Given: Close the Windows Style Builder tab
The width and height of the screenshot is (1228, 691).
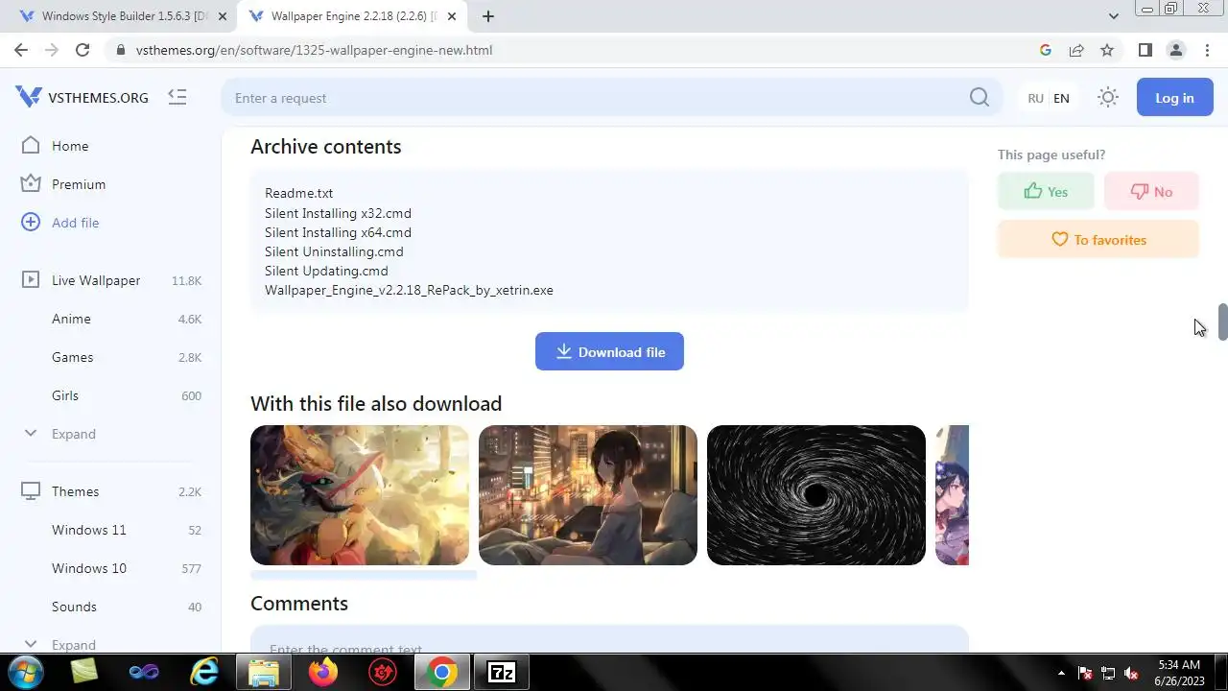Looking at the screenshot, I should tap(223, 16).
